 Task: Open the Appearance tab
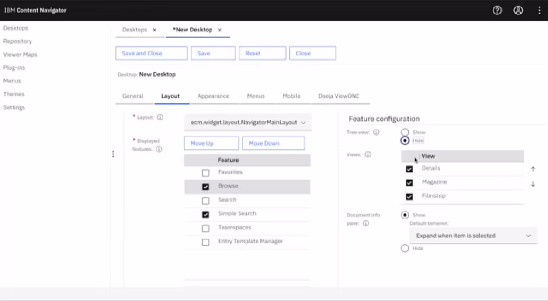213,96
